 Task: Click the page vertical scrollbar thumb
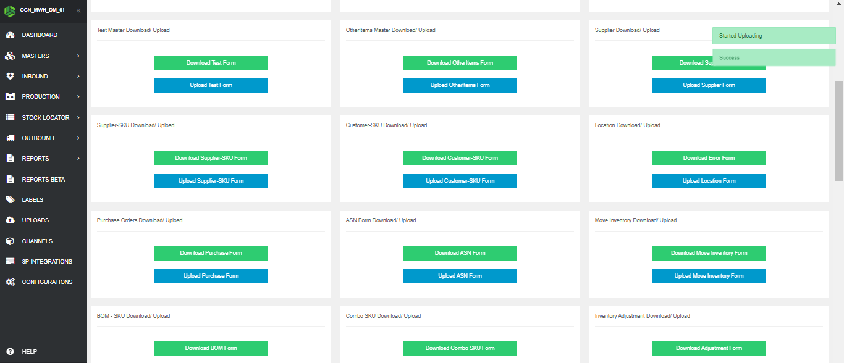click(838, 130)
